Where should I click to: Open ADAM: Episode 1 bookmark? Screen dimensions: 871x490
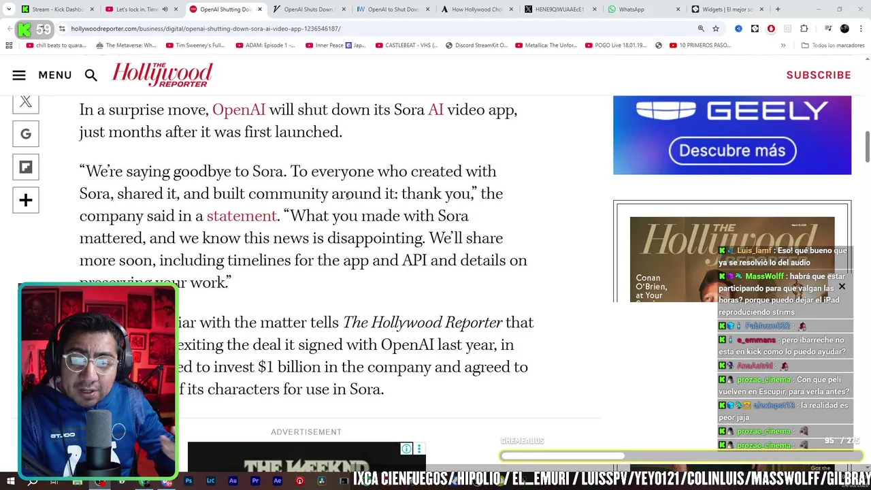click(x=265, y=46)
